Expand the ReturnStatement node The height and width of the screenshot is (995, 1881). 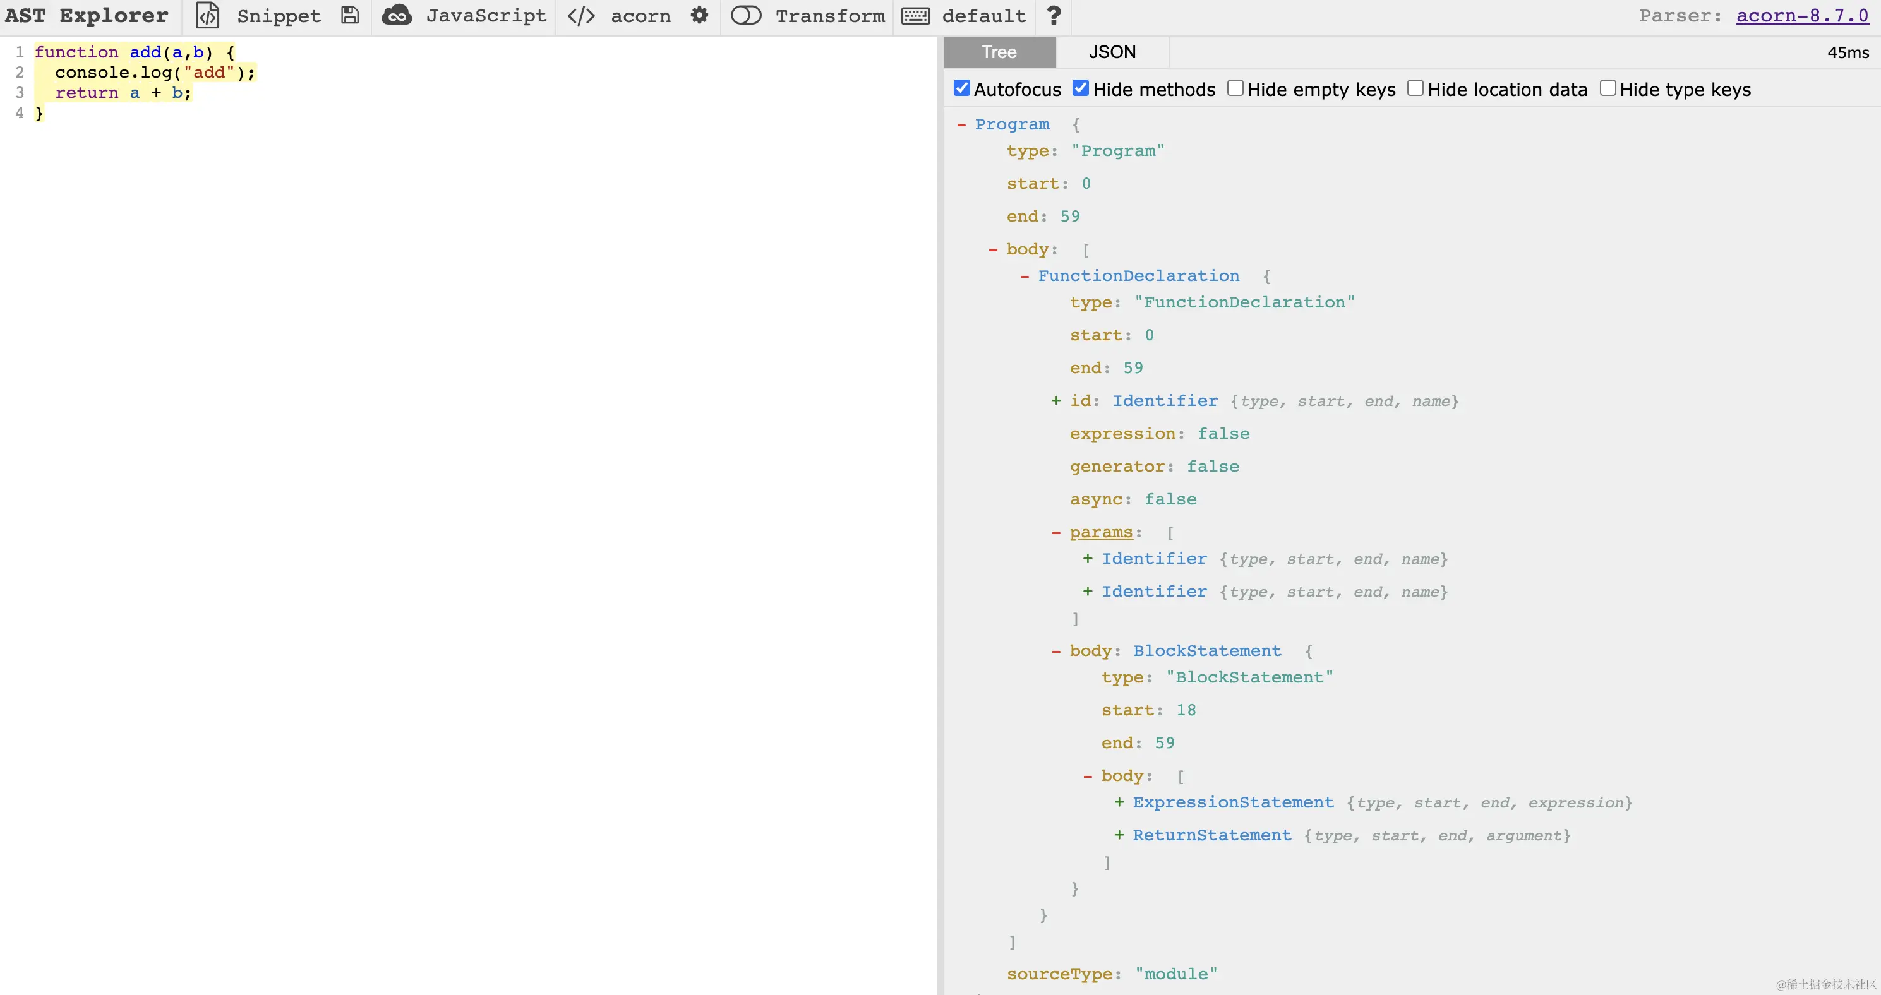click(1119, 835)
